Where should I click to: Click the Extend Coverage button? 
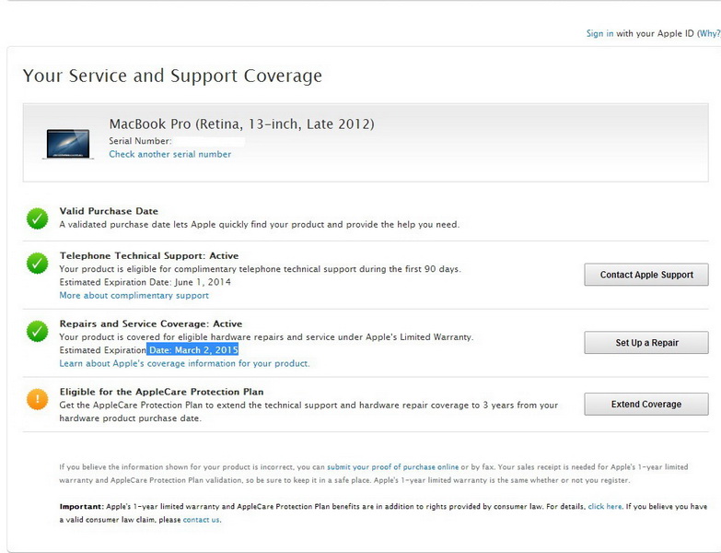[646, 404]
